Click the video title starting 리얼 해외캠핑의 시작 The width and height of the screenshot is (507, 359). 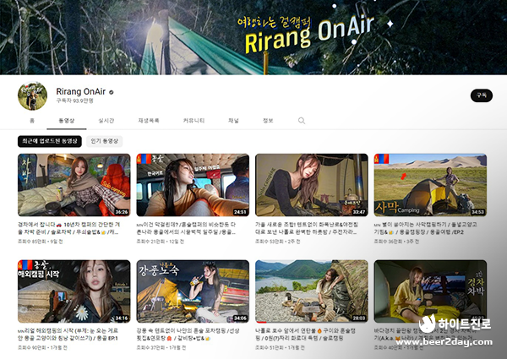[68, 335]
